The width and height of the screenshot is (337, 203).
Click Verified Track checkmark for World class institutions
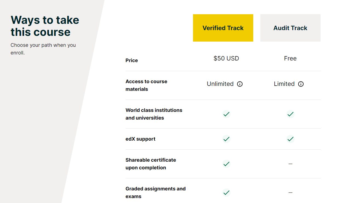(226, 114)
